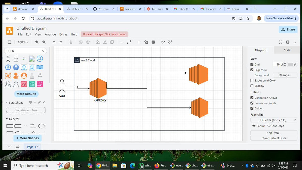Toggle the Format panel icon
Screen dimensions: 302x170
pos(288,42)
